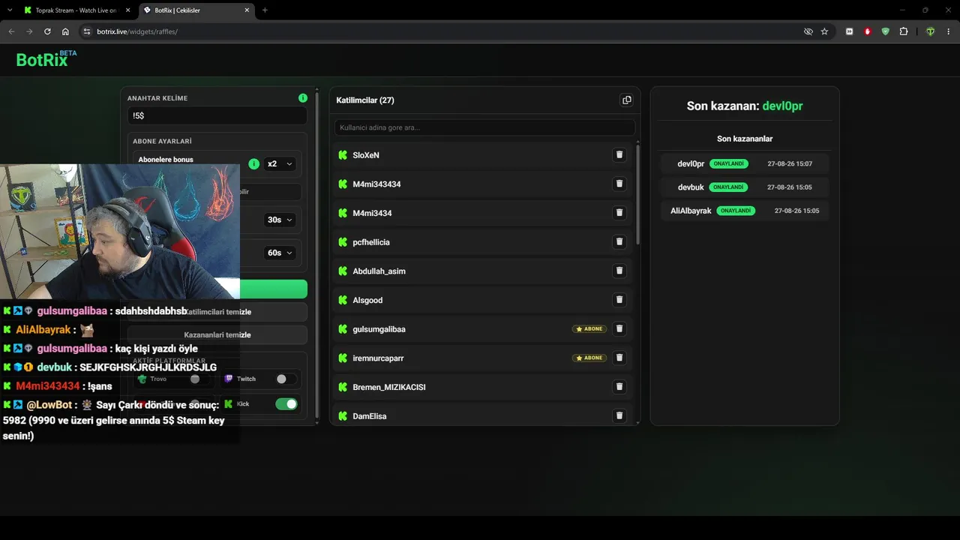Image resolution: width=960 pixels, height=540 pixels.
Task: Open the browser profile avatar
Action: click(x=931, y=31)
